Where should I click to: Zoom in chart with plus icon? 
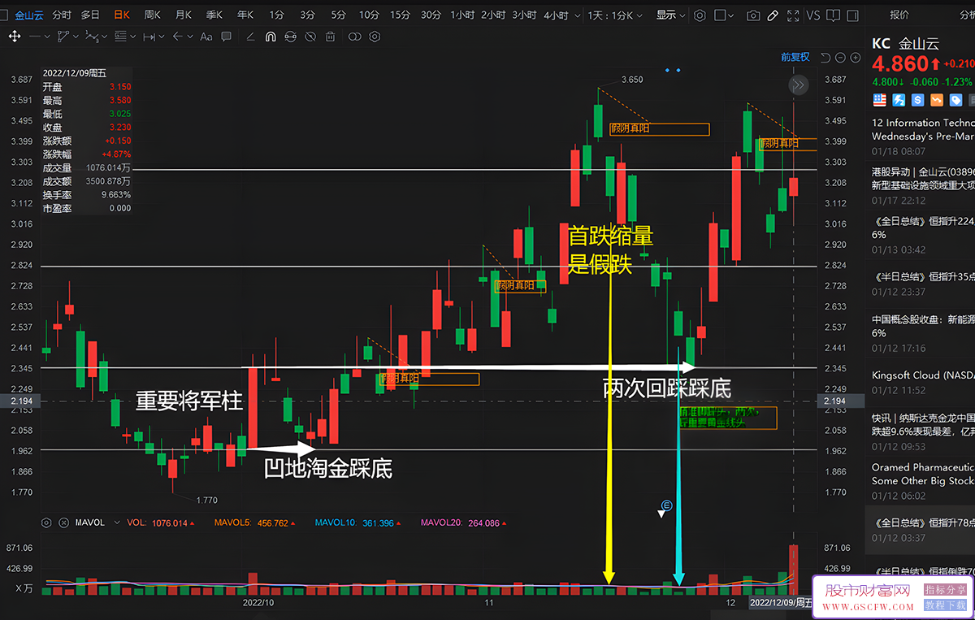[855, 58]
